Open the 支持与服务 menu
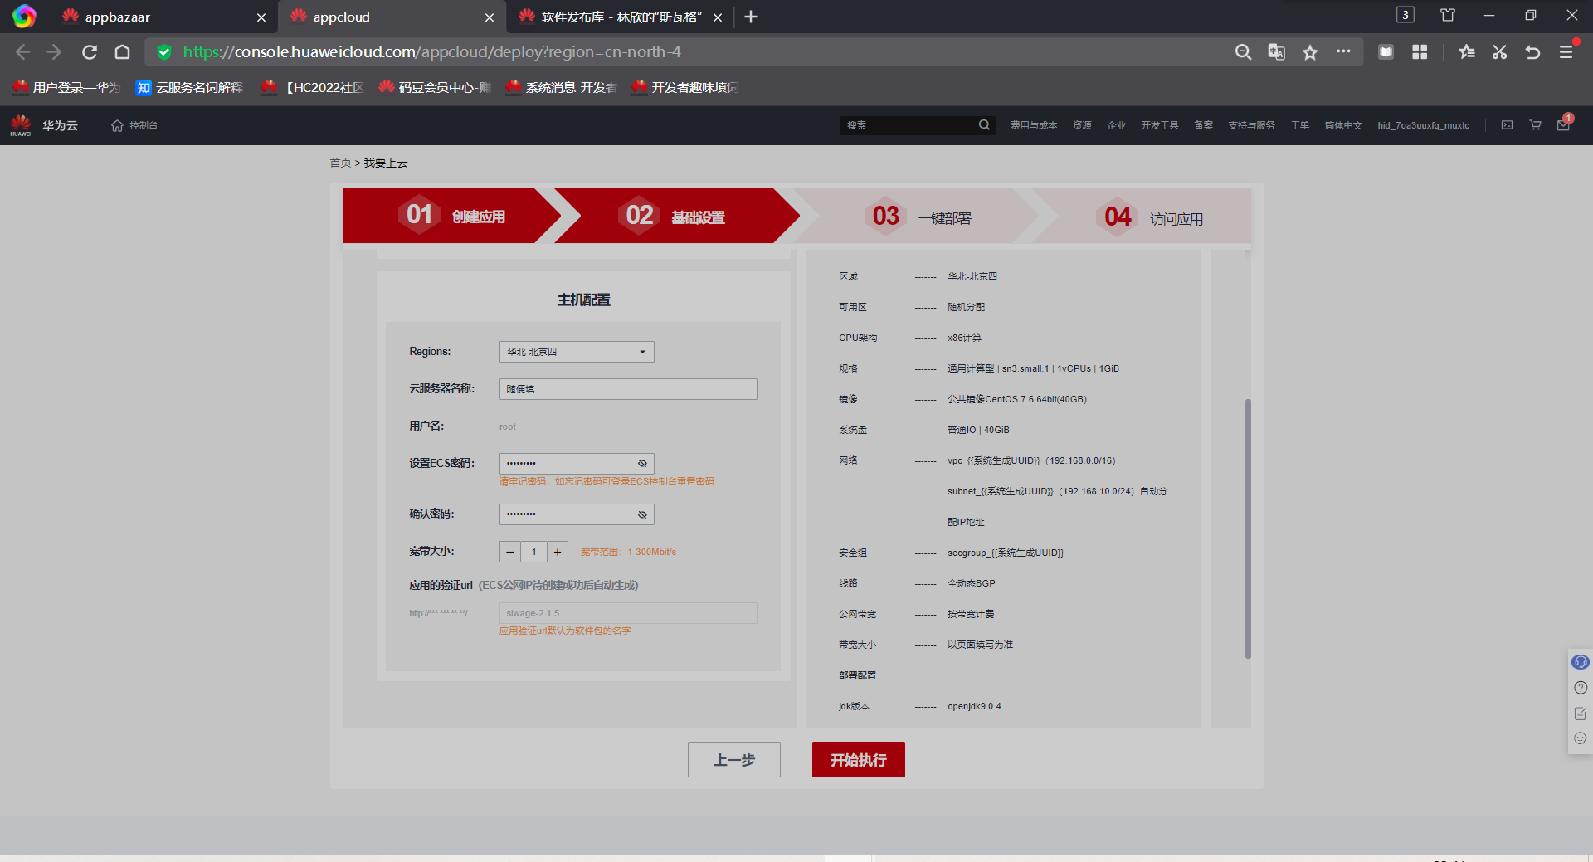This screenshot has height=862, width=1593. [1251, 125]
